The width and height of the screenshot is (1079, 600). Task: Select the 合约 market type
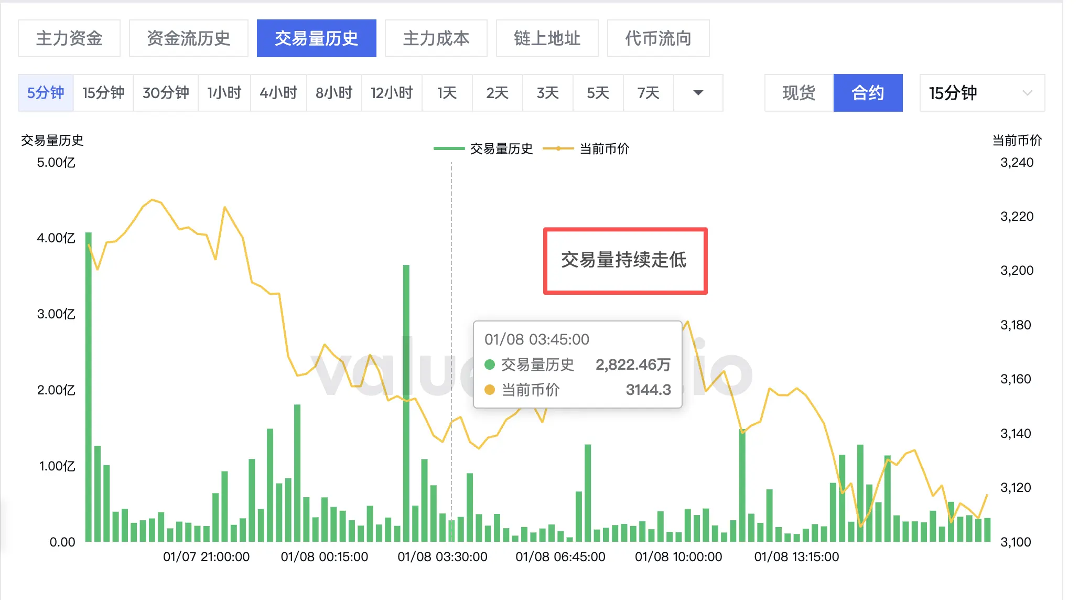[x=868, y=93]
